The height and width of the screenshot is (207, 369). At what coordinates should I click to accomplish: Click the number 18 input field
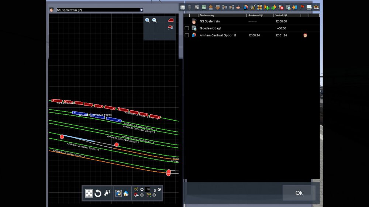point(148,189)
